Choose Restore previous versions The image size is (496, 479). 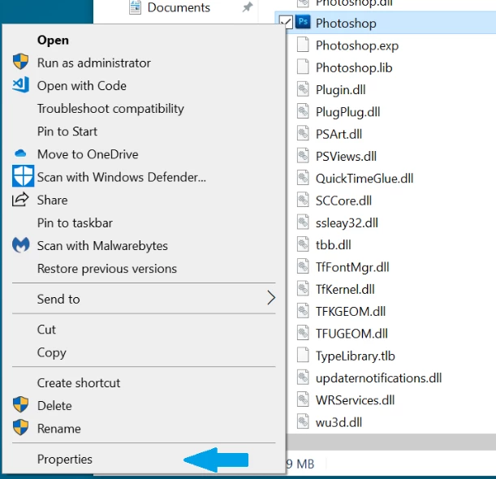[x=107, y=269]
